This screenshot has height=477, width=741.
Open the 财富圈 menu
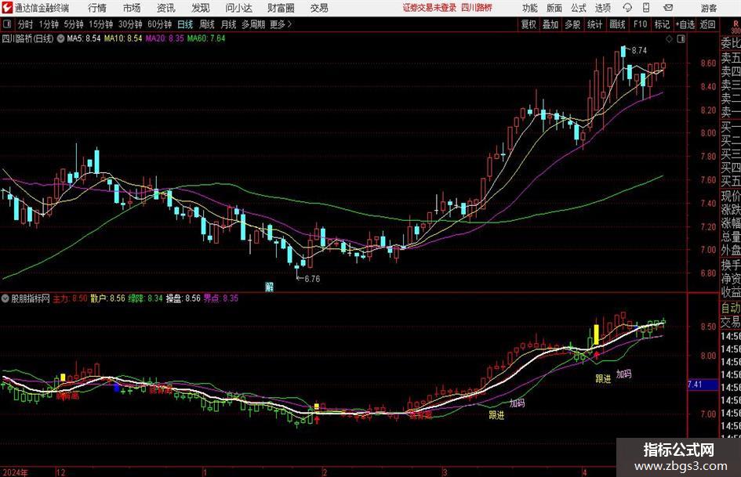pyautogui.click(x=281, y=8)
